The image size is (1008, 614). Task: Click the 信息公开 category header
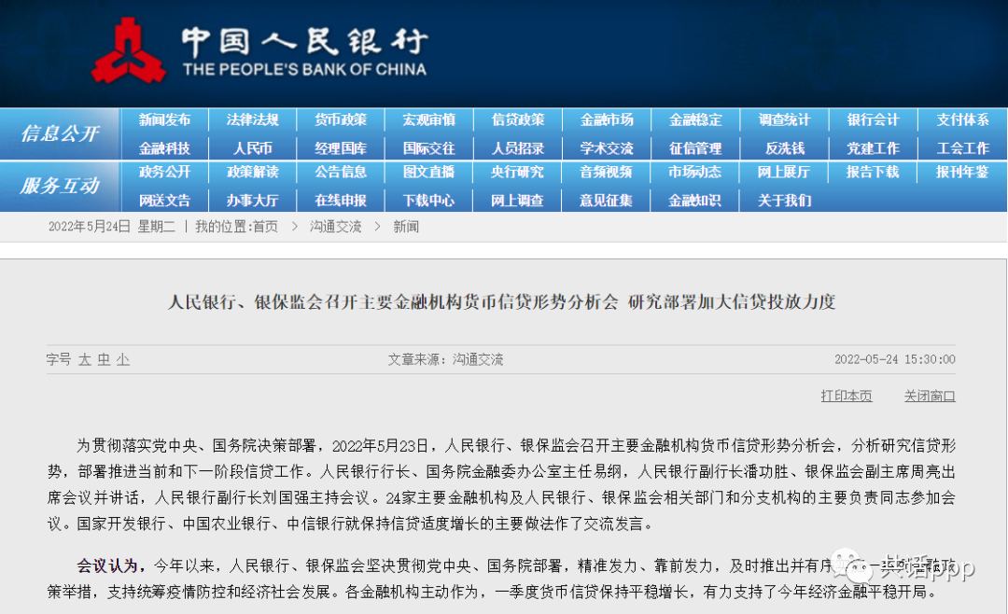tap(60, 133)
